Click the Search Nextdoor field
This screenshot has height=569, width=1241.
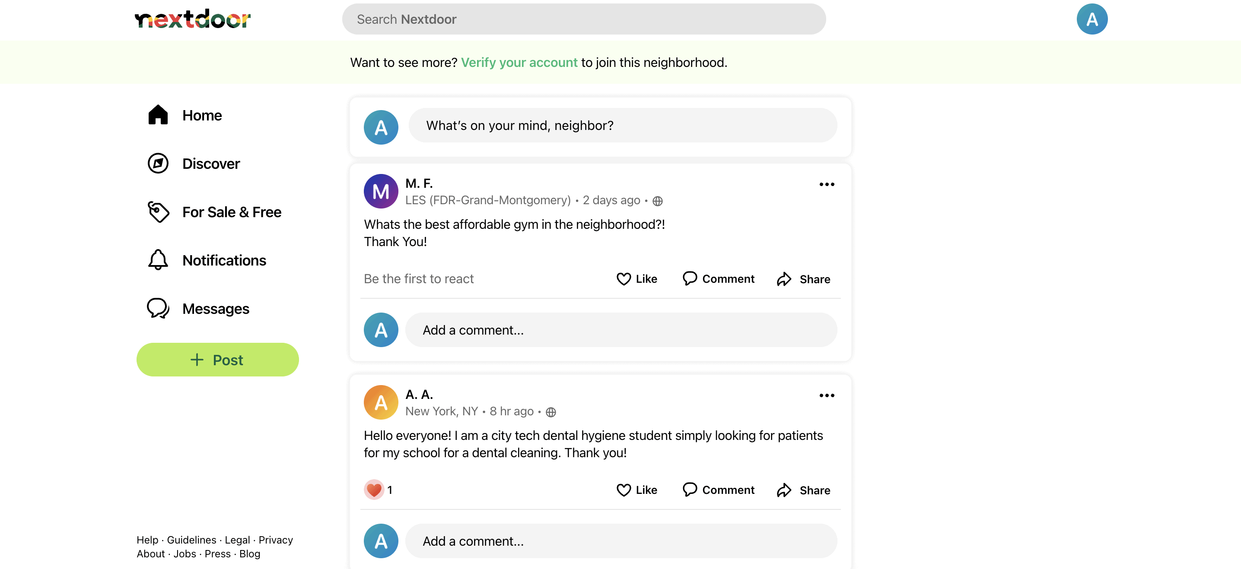(x=583, y=19)
